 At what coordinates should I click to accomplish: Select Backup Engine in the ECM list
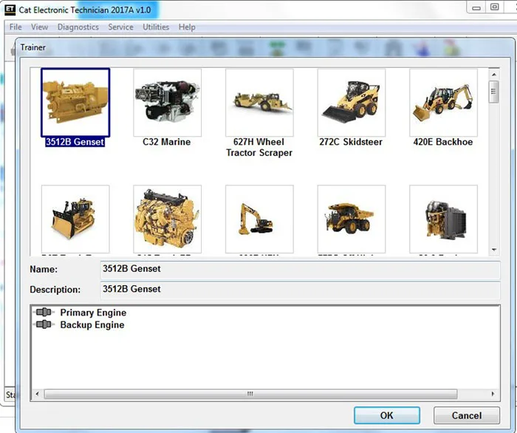pyautogui.click(x=92, y=325)
